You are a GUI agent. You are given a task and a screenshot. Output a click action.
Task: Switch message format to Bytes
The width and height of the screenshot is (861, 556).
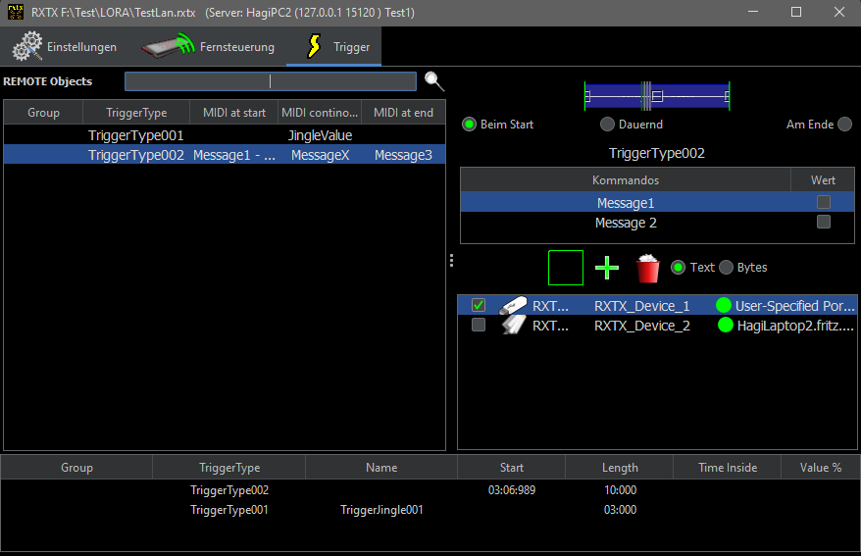click(727, 268)
